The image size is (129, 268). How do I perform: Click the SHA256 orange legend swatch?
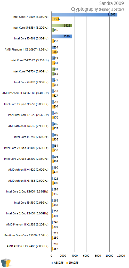click(65, 263)
